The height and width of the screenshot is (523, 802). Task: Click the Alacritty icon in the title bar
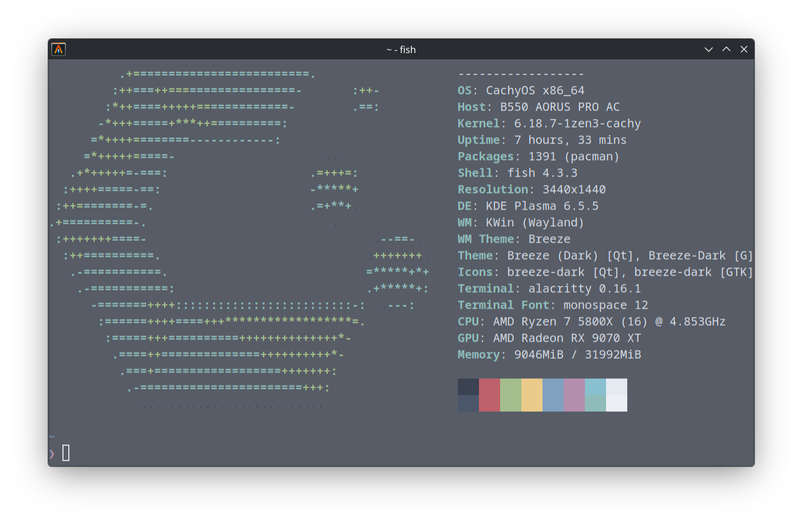point(58,49)
